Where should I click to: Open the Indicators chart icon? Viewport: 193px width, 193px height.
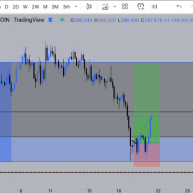tap(105, 7)
